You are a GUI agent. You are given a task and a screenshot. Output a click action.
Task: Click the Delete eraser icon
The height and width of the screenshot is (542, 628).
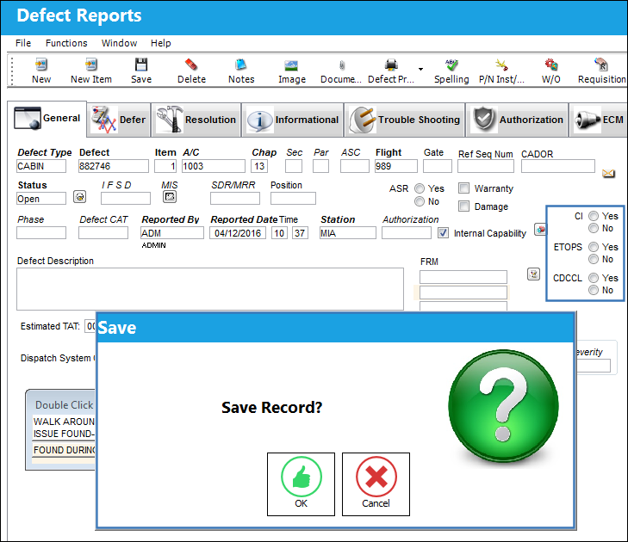(191, 65)
